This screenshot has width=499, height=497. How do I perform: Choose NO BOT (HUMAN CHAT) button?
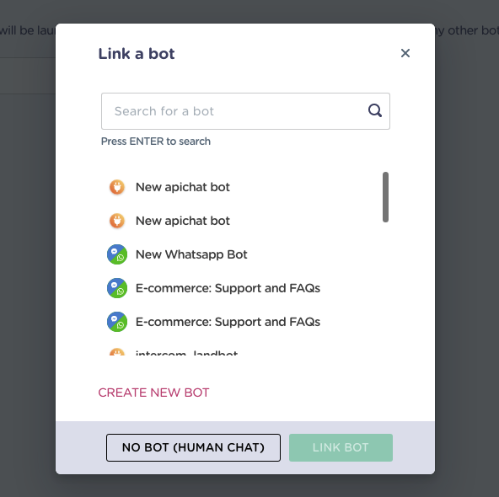pyautogui.click(x=193, y=447)
